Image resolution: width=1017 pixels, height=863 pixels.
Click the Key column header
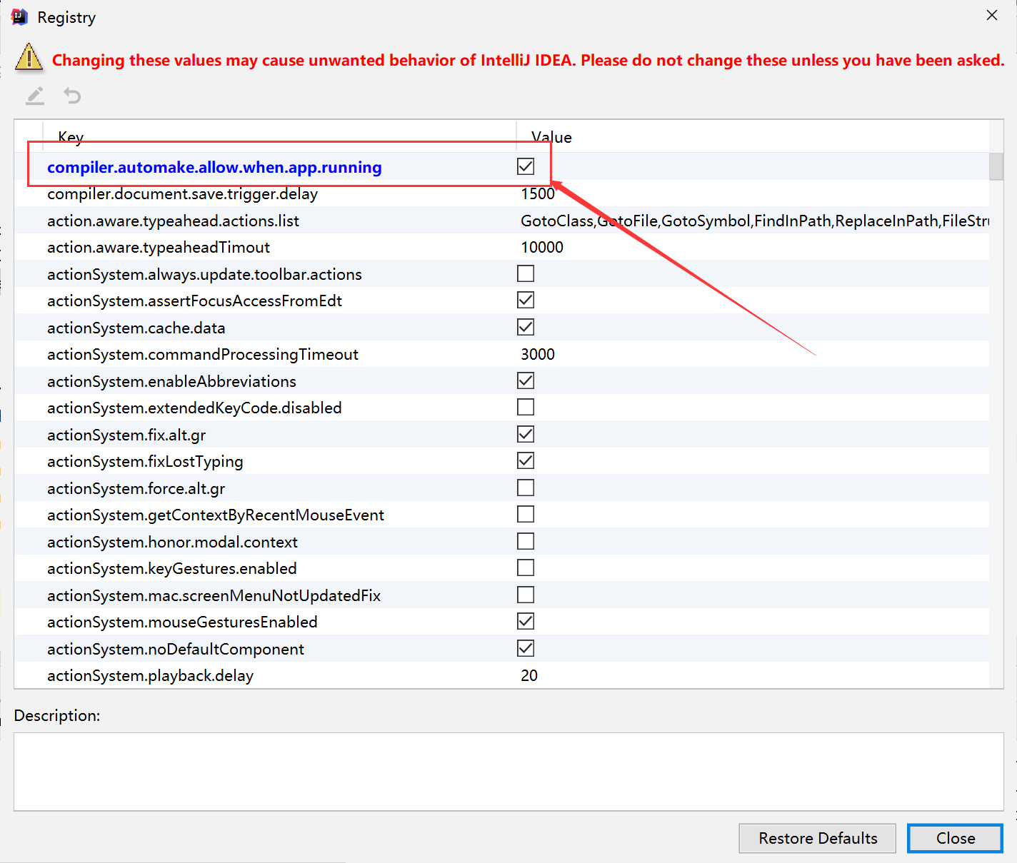[x=279, y=136]
